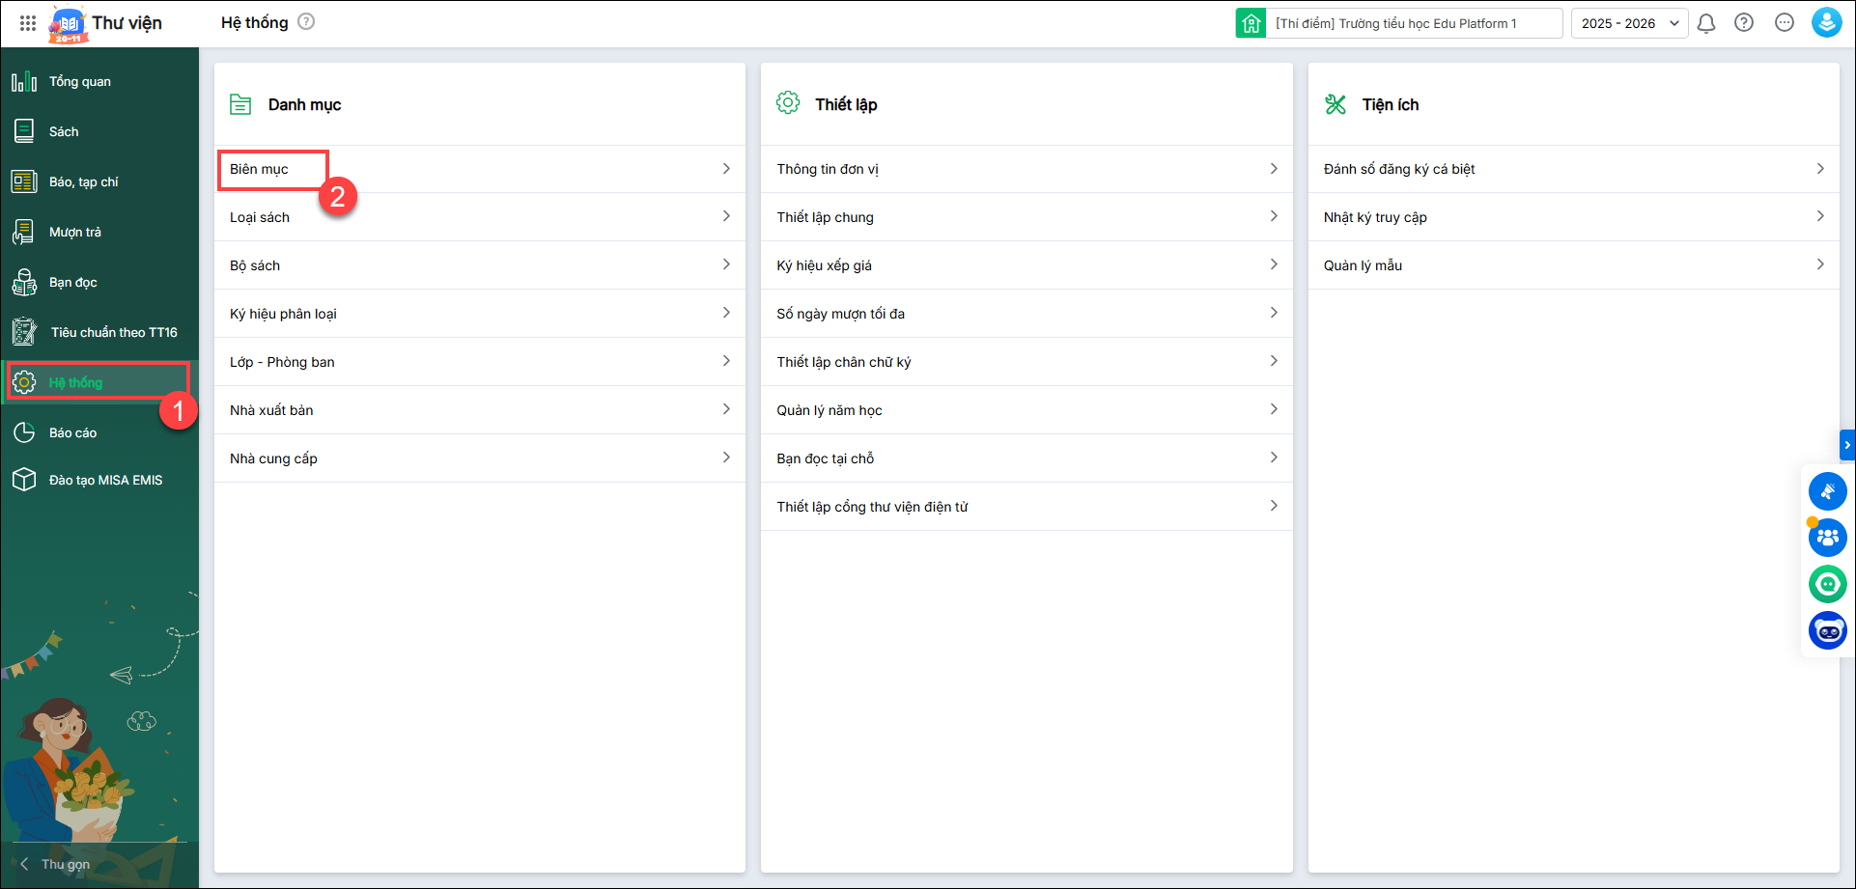Image resolution: width=1856 pixels, height=889 pixels.
Task: Select Báo cáo in the sidebar
Action: (72, 433)
